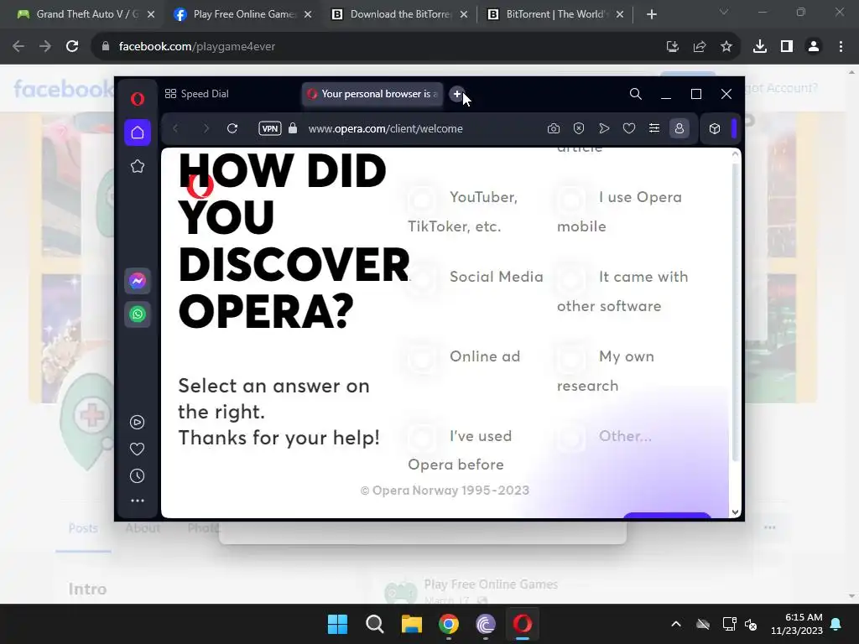859x644 pixels.
Task: Open File Explorer from taskbar
Action: (411, 624)
